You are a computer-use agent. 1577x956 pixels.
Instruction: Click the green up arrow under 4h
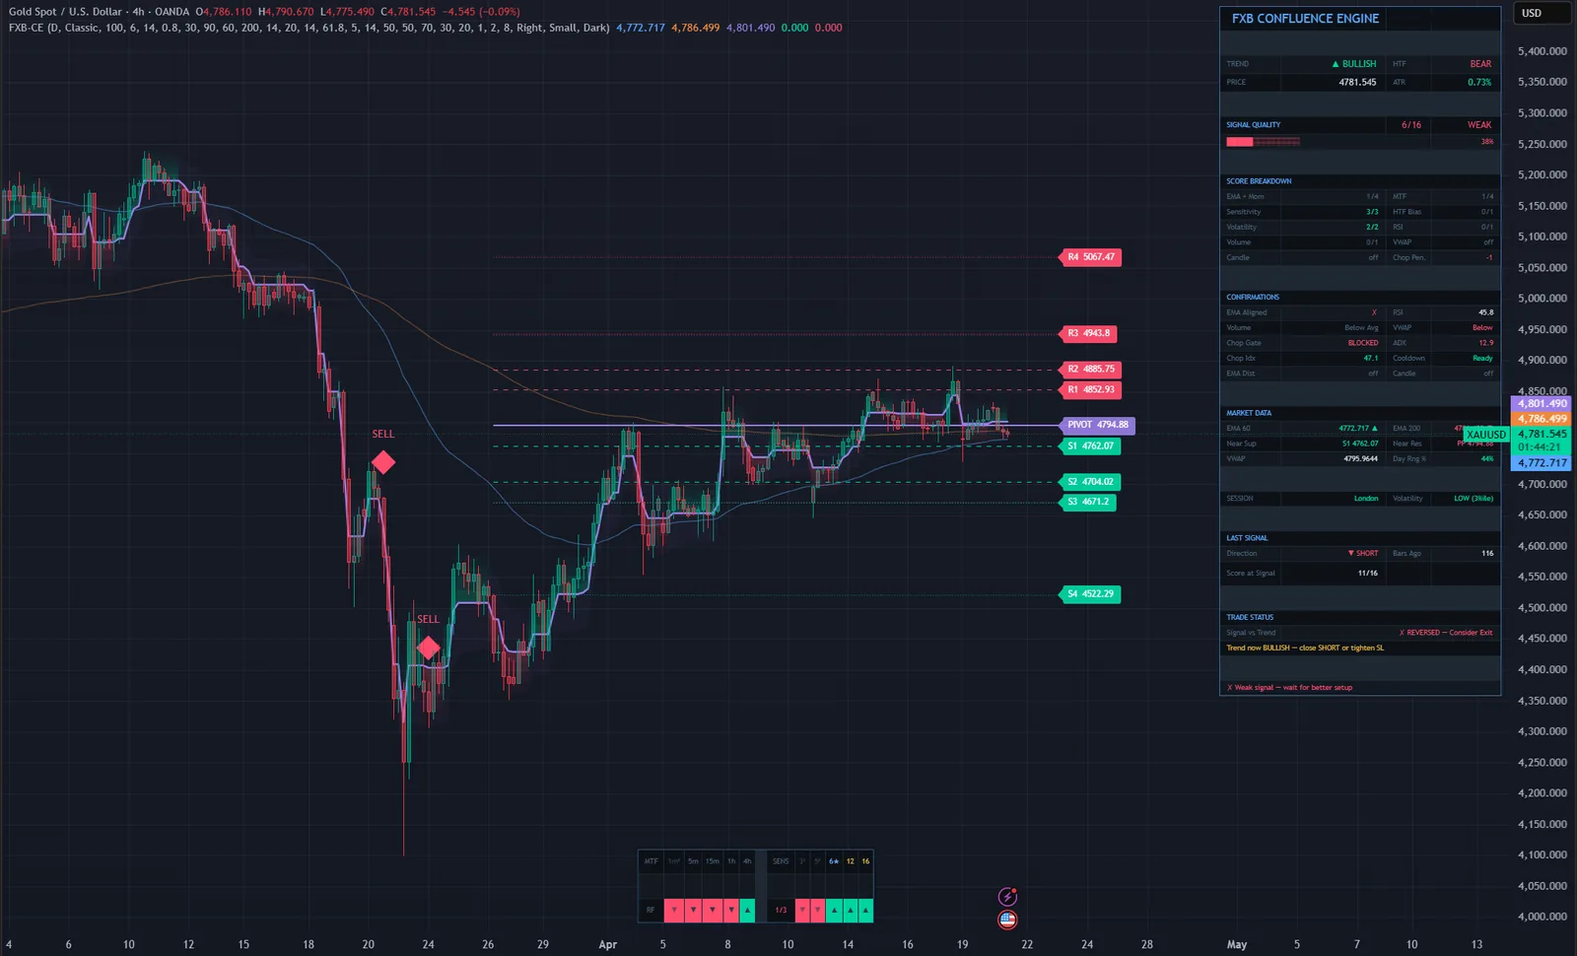coord(747,911)
